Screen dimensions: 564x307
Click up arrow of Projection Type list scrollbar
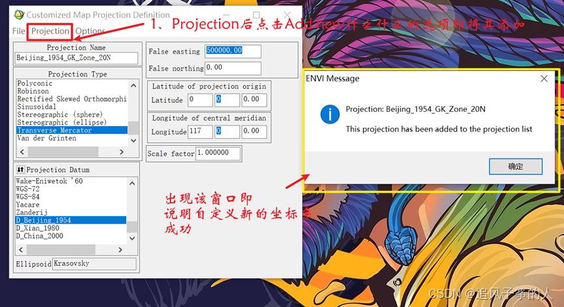134,85
